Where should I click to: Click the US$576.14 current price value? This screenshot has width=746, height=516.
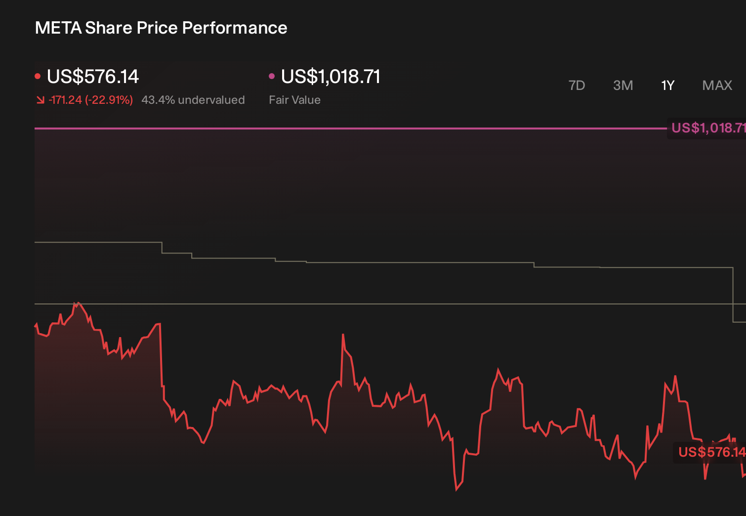click(x=93, y=77)
